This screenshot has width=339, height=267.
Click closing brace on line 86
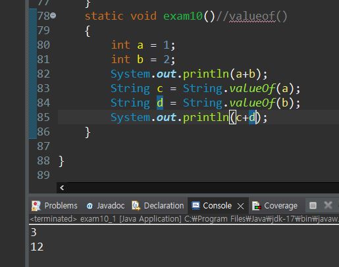pos(88,132)
